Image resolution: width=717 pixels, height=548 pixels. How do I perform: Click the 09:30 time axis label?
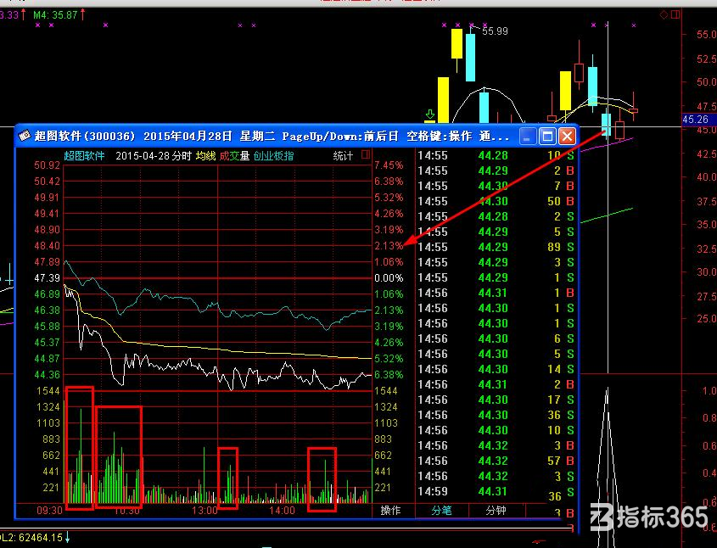click(49, 510)
